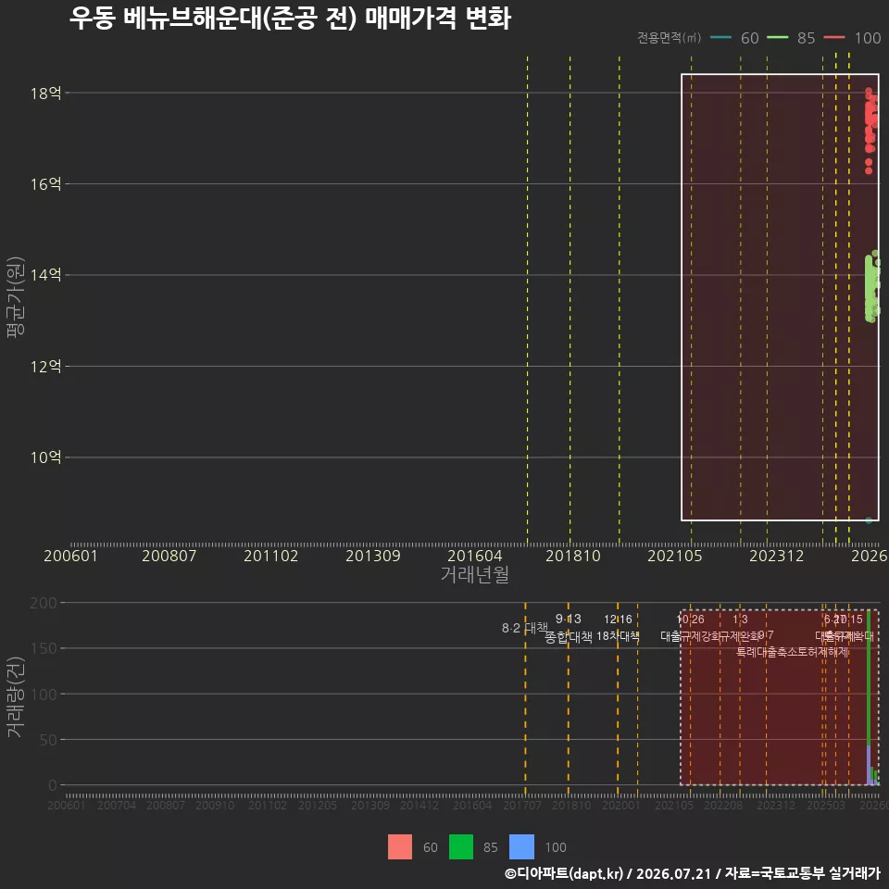Click 200704 on the volume chart x-axis
This screenshot has width=889, height=889.
(117, 805)
